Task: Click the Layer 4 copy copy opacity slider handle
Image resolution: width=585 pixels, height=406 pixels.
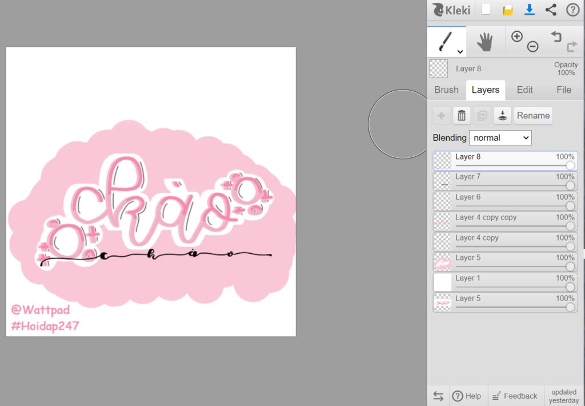Action: (570, 226)
